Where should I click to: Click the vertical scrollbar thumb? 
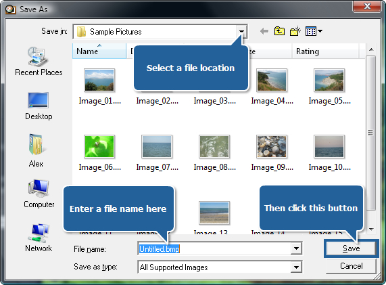pyautogui.click(x=370, y=133)
